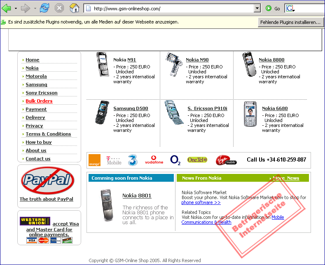
Task: Open the Back history dropdown arrow
Action: tap(16, 9)
